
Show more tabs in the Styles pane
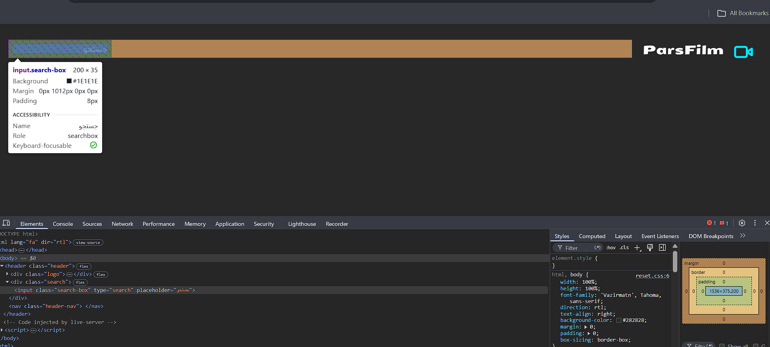[743, 236]
